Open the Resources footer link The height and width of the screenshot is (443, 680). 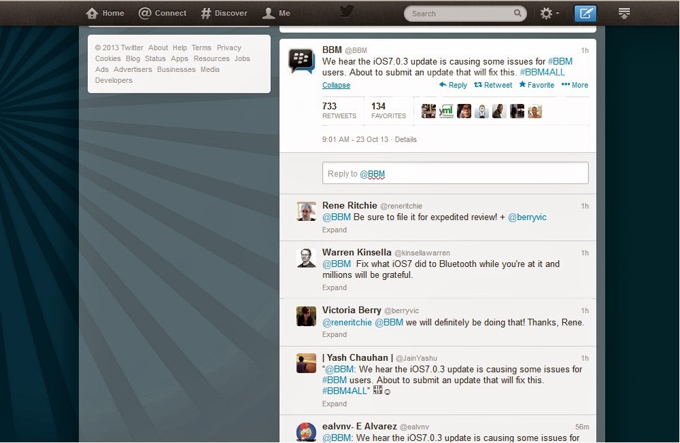(211, 58)
